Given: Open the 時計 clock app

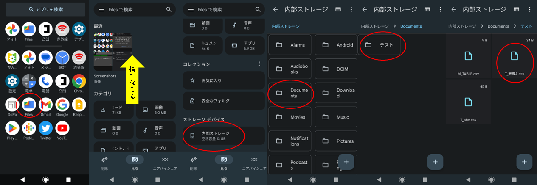Looking at the screenshot, I should coord(62,57).
